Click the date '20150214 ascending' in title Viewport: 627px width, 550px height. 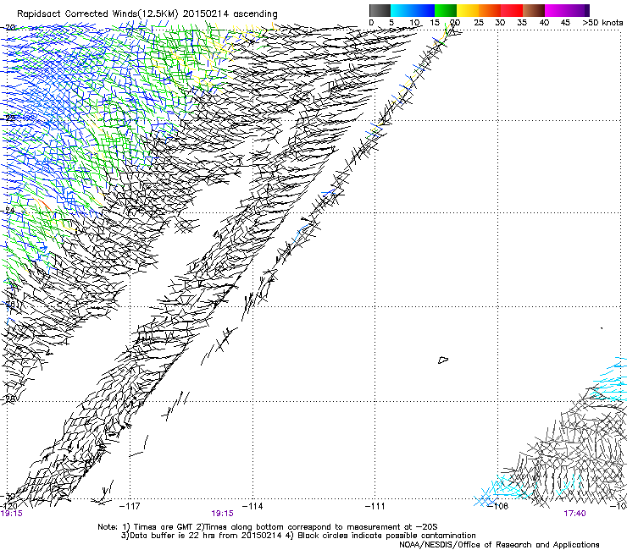[x=230, y=14]
